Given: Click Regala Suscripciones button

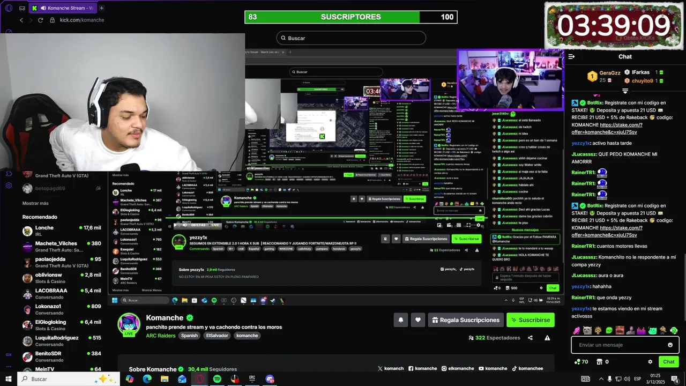Looking at the screenshot, I should 466,320.
